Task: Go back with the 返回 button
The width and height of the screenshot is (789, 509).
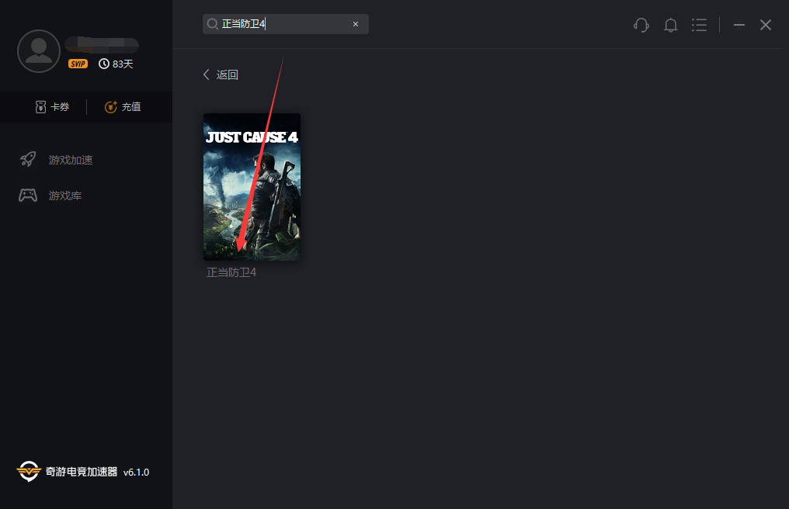Action: (x=221, y=75)
